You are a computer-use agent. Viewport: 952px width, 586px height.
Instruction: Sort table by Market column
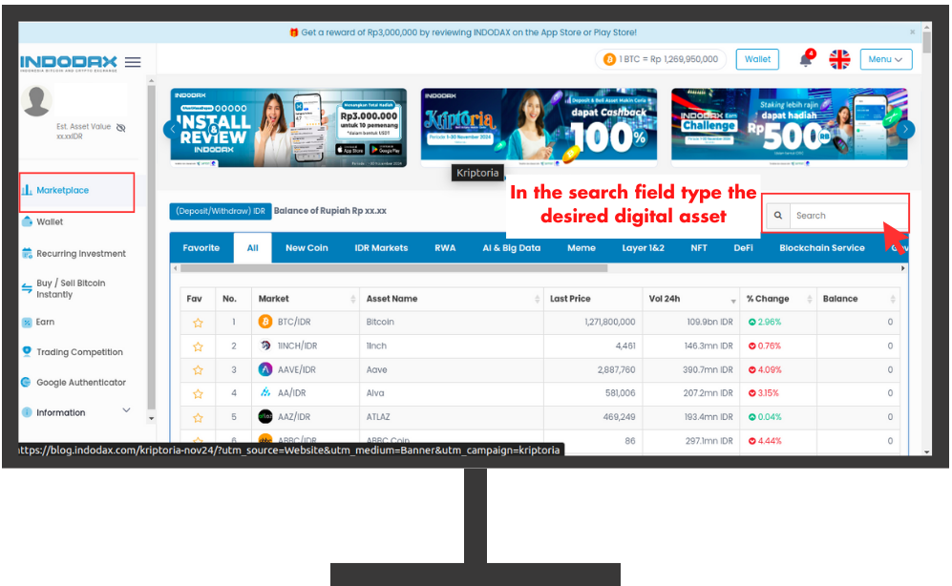tap(352, 299)
